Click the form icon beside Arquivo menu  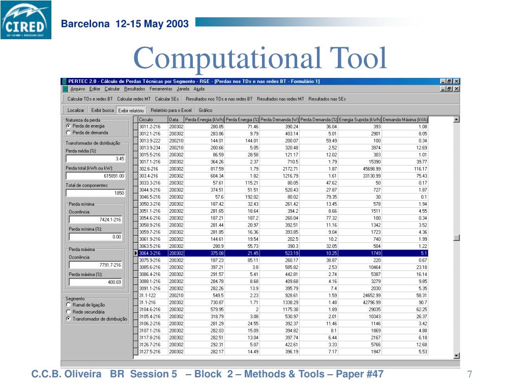tap(65, 89)
